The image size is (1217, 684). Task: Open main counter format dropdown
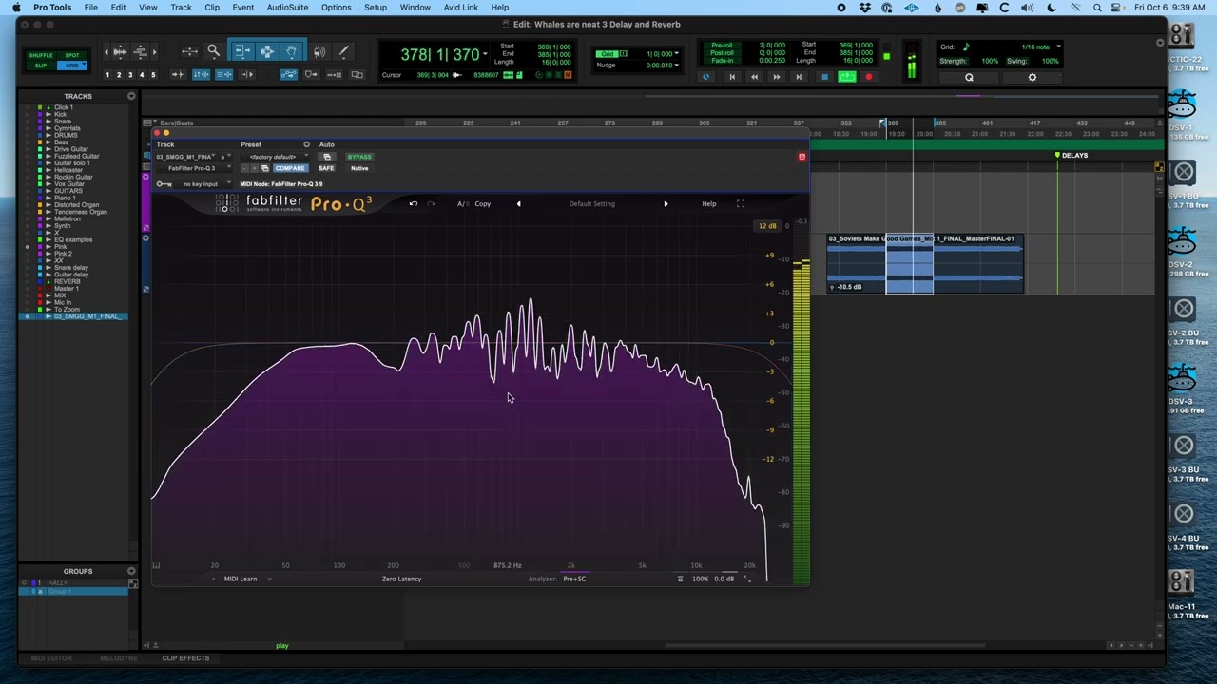484,54
